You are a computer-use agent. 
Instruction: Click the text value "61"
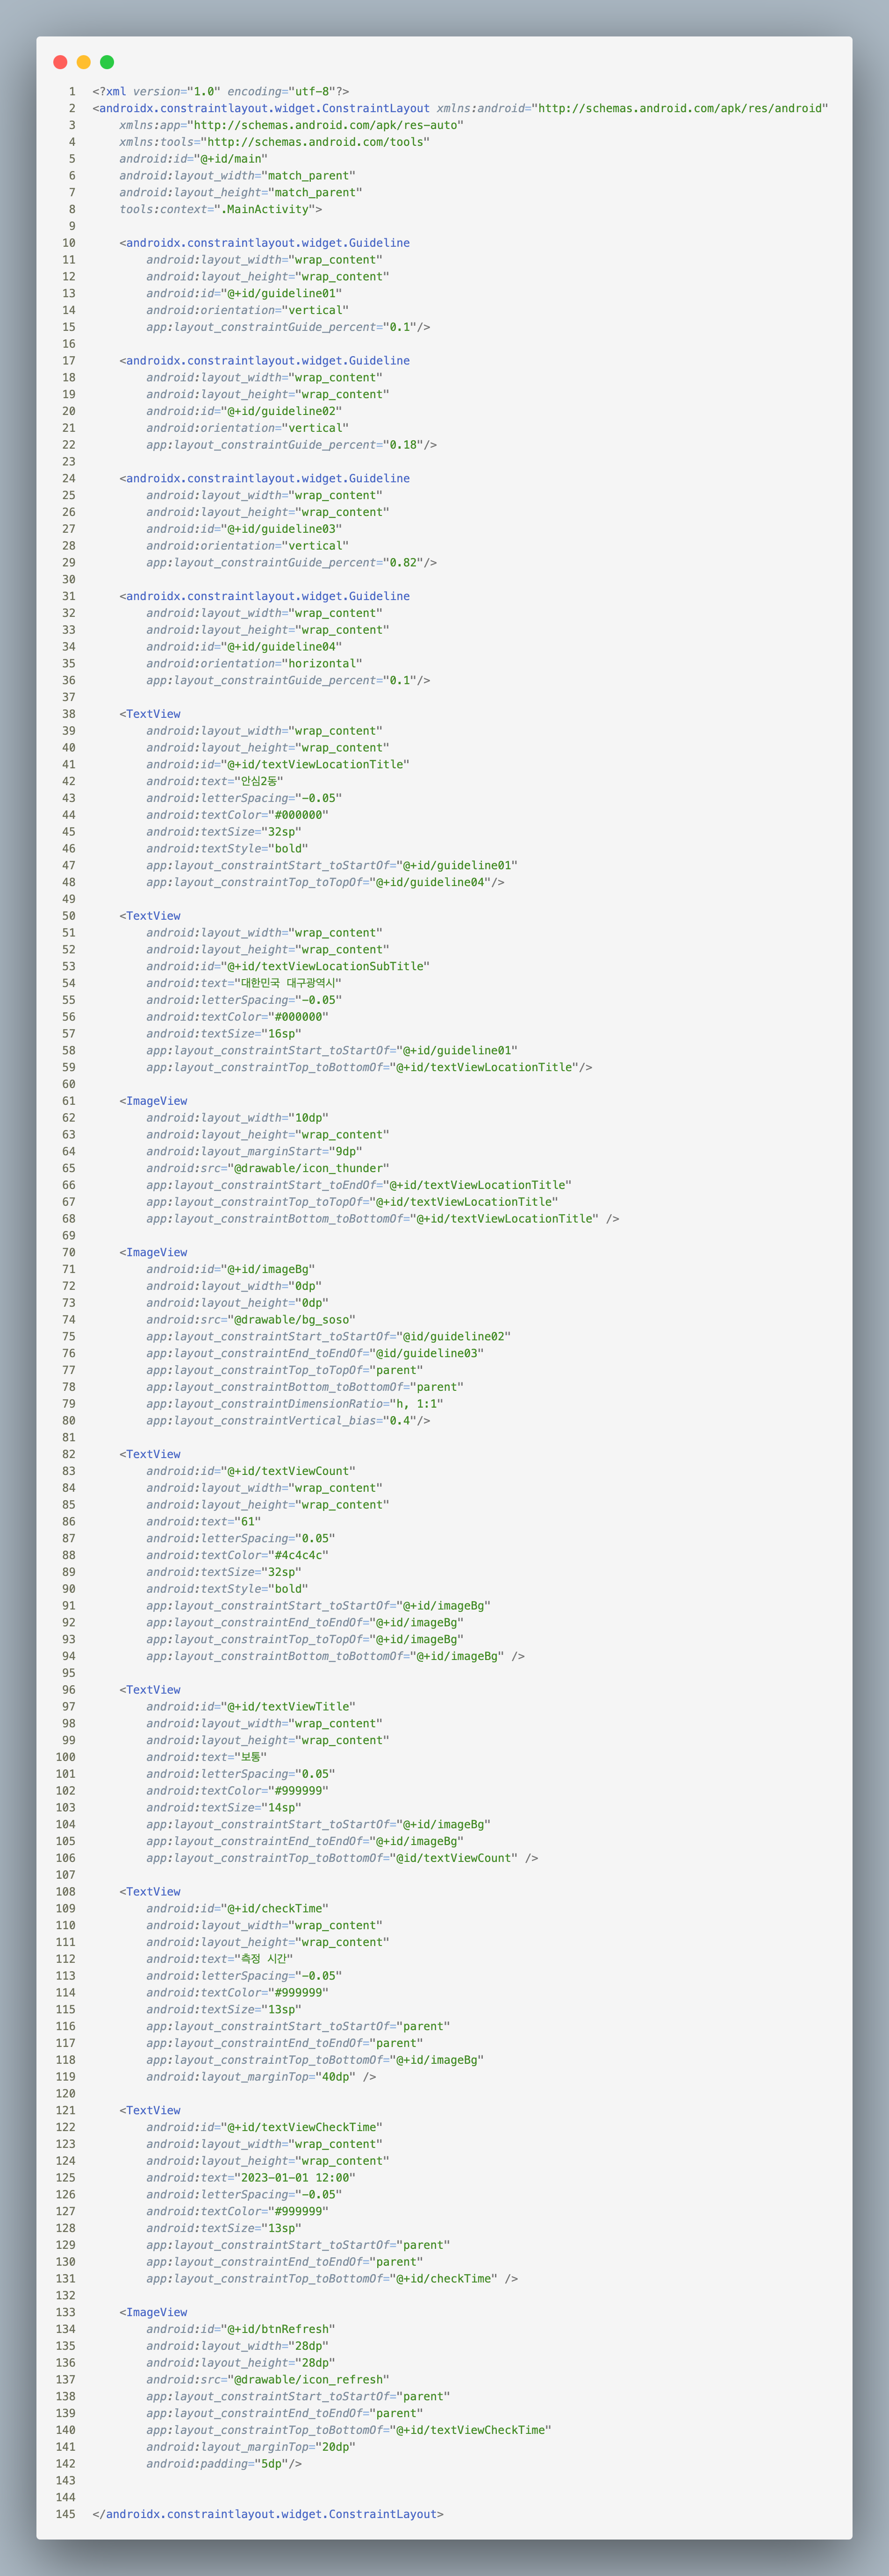[x=247, y=1522]
